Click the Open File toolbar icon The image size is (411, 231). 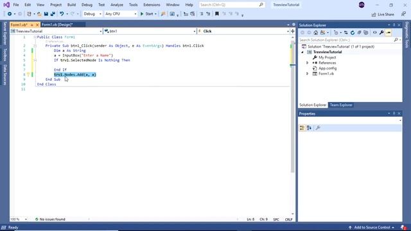[x=39, y=14]
